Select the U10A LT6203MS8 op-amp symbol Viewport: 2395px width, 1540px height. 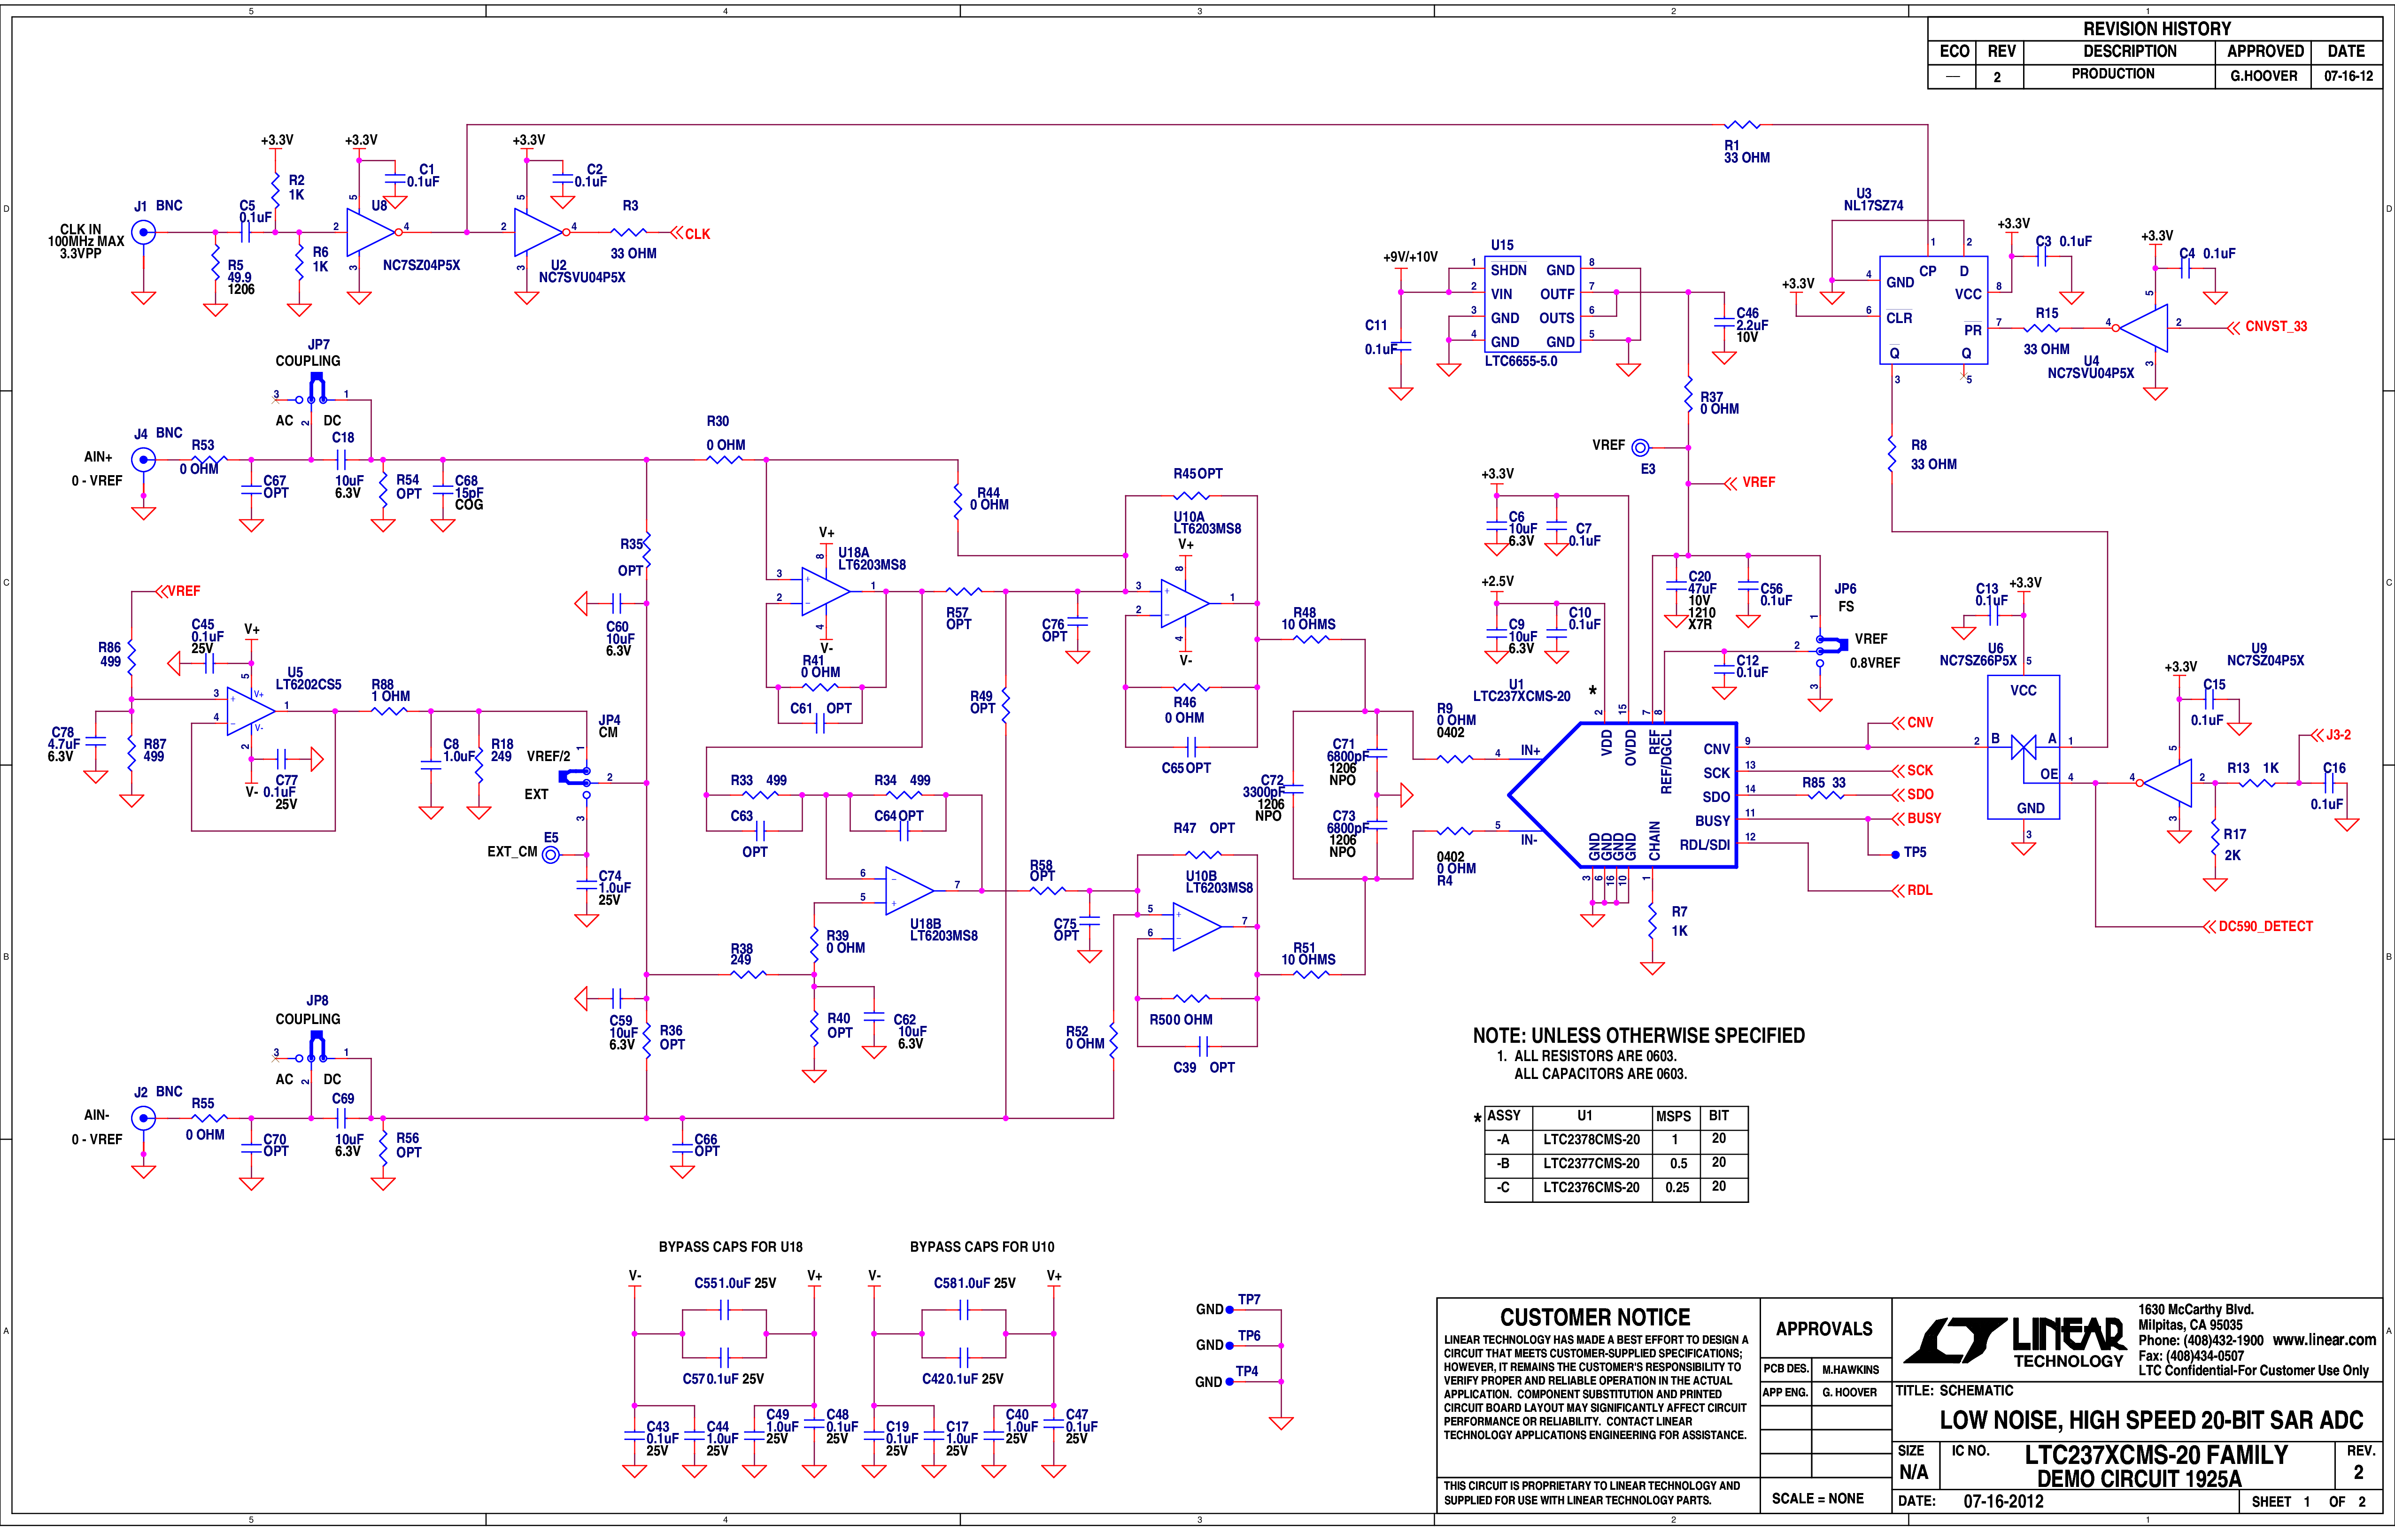(x=1185, y=603)
